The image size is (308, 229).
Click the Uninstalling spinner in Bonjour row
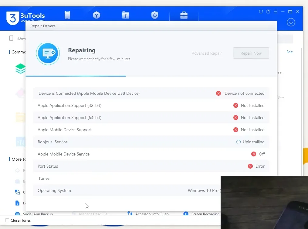click(238, 142)
